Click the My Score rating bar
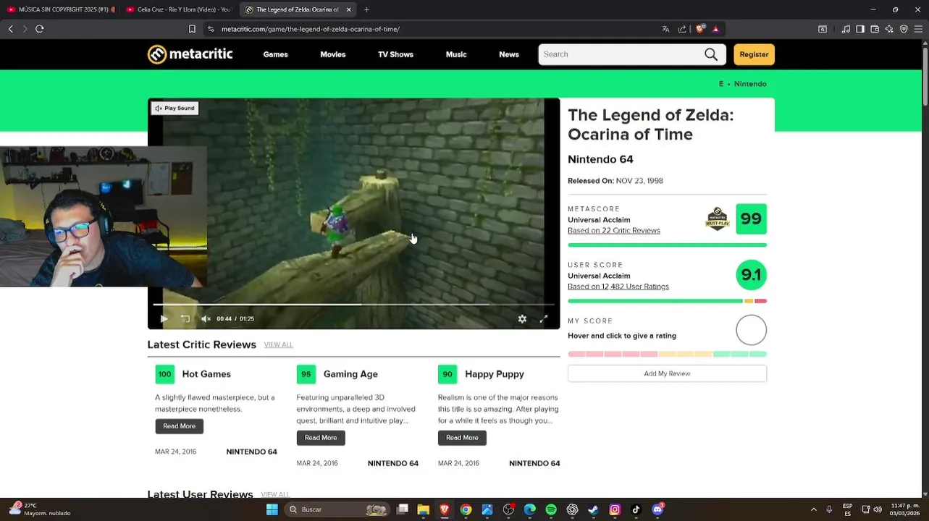Viewport: 929px width, 521px height. point(667,354)
